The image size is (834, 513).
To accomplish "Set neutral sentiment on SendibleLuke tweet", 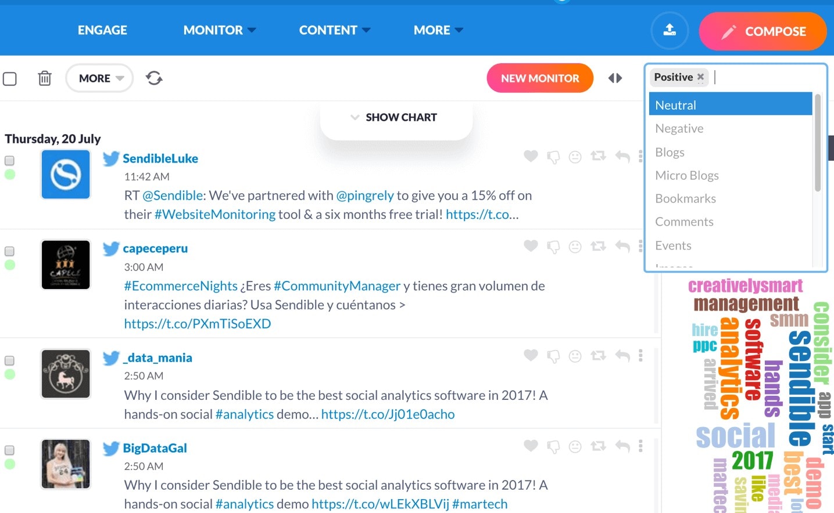I will coord(575,157).
